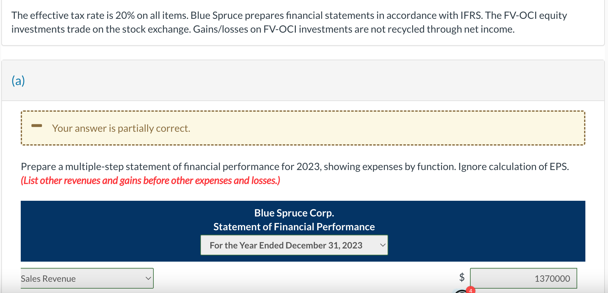608x293 pixels.
Task: Click the red notification badge showing 4
Action: (471, 290)
